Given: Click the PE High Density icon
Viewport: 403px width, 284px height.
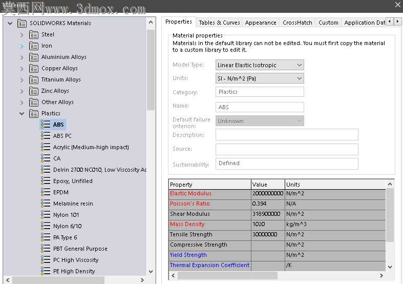Looking at the screenshot, I should [46, 271].
